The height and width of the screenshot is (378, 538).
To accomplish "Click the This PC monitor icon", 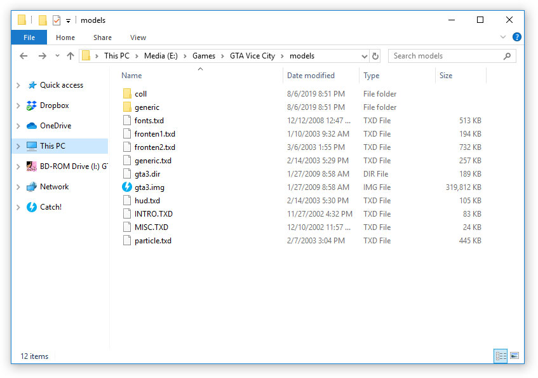I will click(x=32, y=146).
